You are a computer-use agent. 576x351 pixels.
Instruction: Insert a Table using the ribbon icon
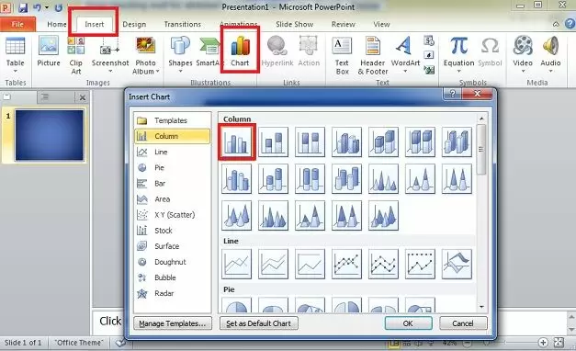[x=15, y=52]
